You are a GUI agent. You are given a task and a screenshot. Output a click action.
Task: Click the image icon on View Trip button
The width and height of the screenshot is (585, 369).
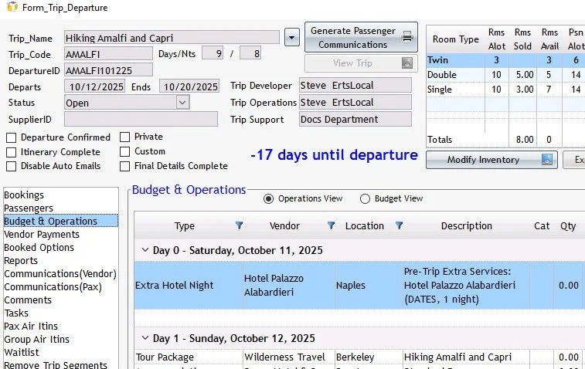(407, 63)
